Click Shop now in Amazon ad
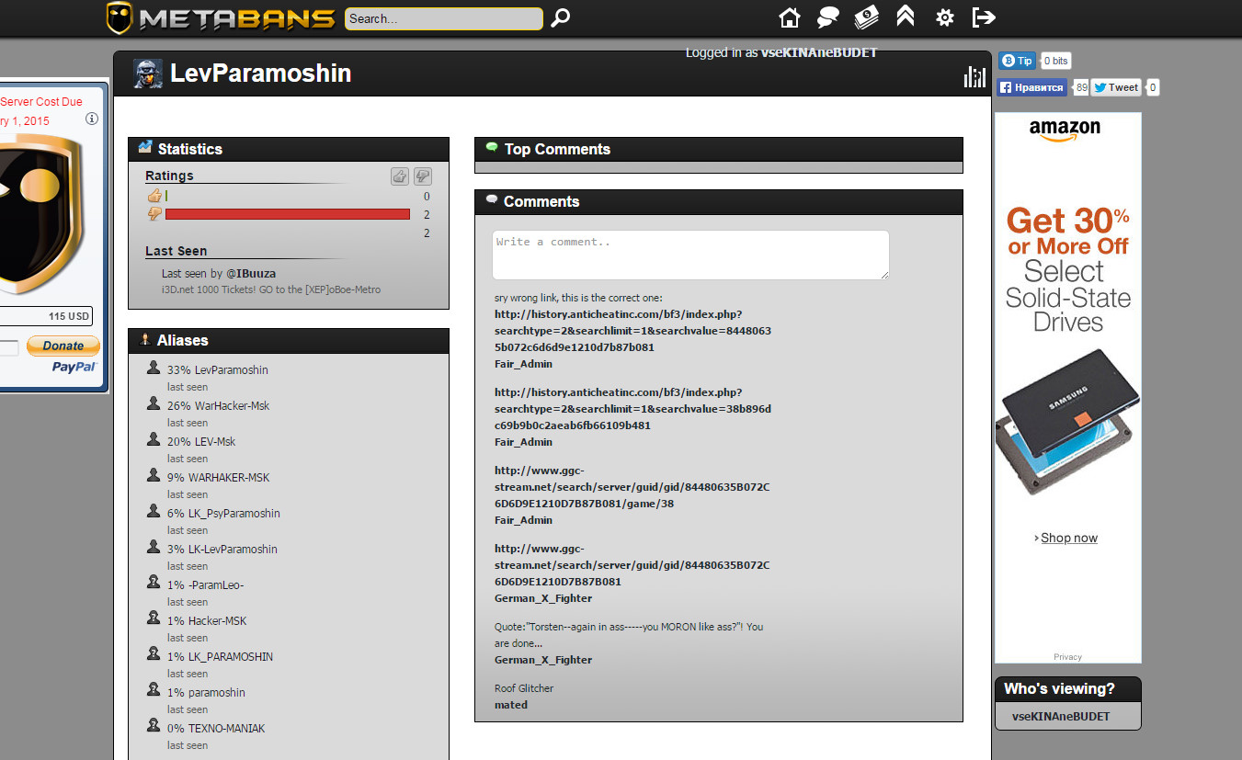This screenshot has height=760, width=1242. click(1068, 539)
